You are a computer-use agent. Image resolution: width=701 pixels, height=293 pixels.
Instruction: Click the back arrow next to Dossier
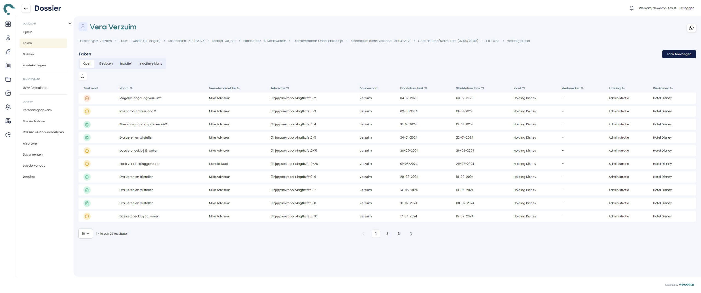point(26,8)
